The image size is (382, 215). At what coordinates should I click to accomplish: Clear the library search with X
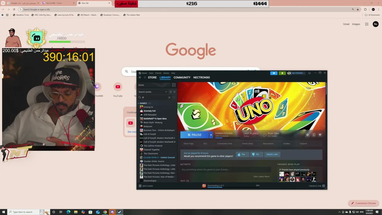pos(169,97)
